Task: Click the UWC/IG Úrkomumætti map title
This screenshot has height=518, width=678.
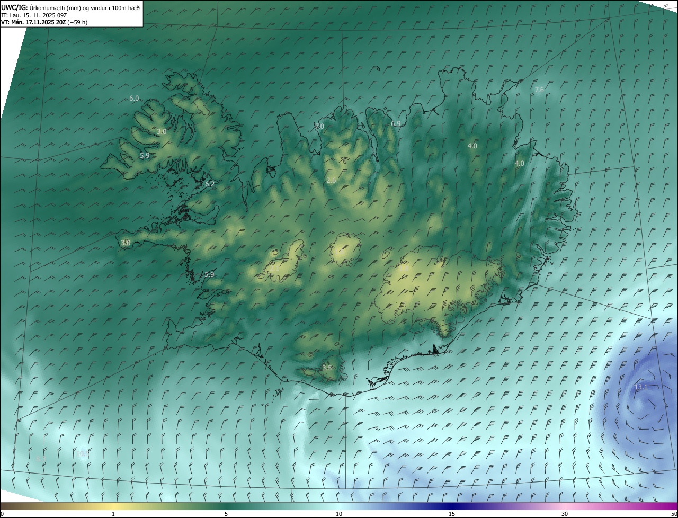Action: coord(70,7)
